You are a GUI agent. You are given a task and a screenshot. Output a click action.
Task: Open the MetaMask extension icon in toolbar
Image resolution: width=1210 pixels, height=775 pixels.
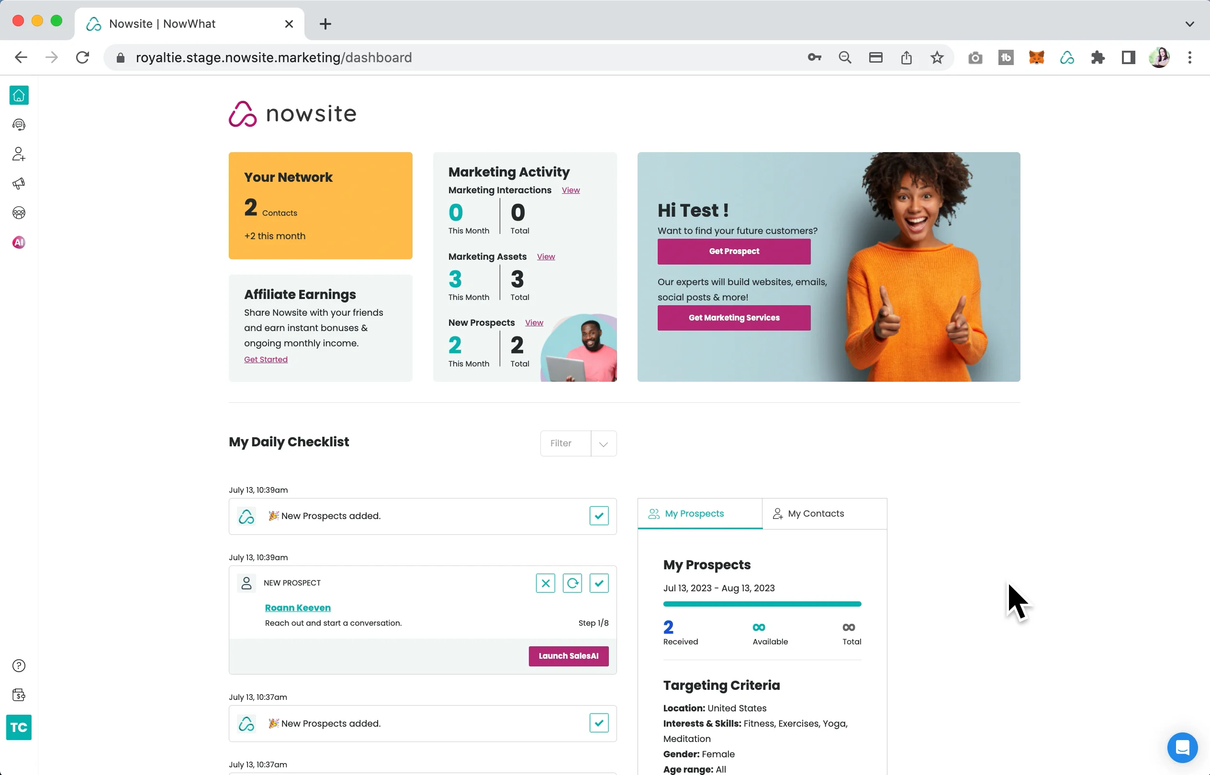pyautogui.click(x=1036, y=57)
